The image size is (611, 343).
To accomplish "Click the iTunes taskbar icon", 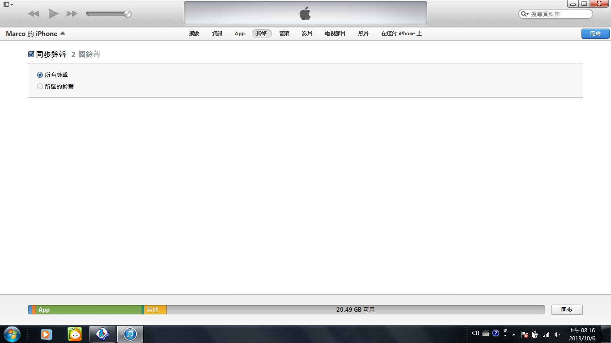I will [130, 334].
